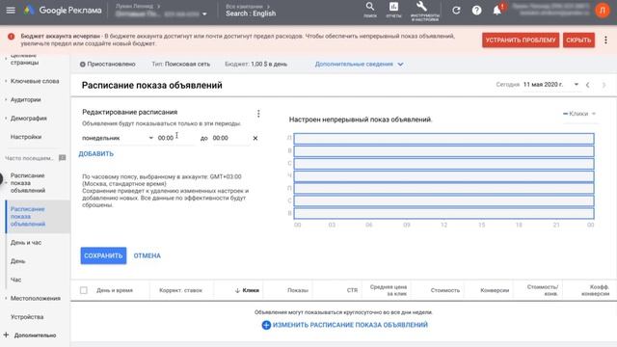Sort by Cost column header

point(445,290)
